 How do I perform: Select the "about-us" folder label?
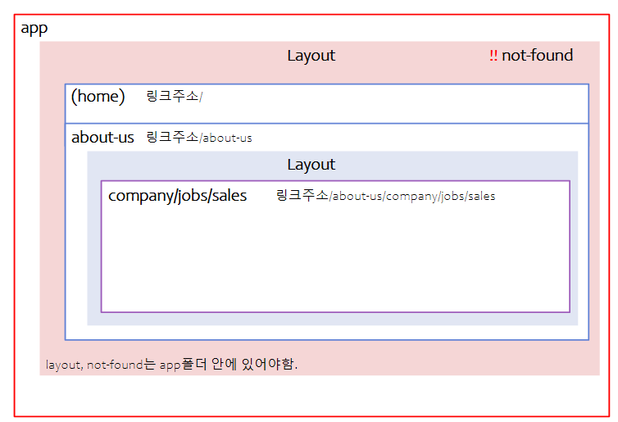click(102, 137)
